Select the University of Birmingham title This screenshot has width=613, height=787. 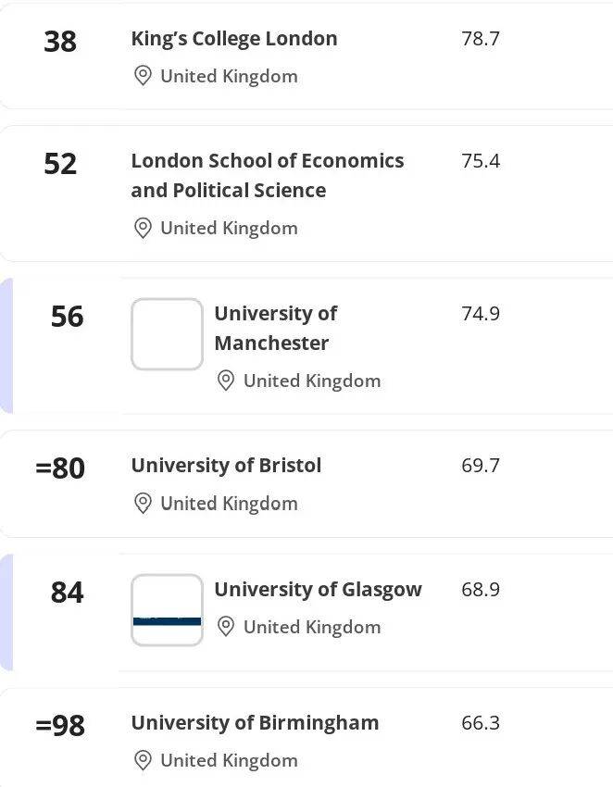pyautogui.click(x=255, y=723)
